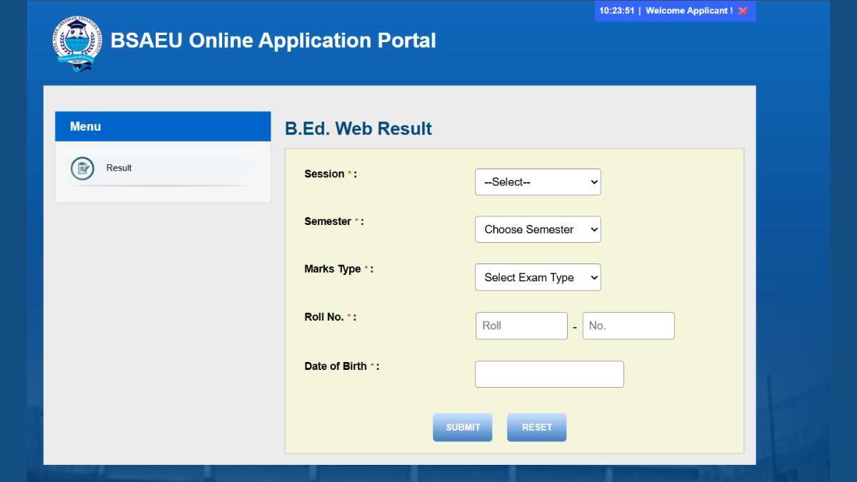Select the Result menu entry
The width and height of the screenshot is (857, 482).
click(119, 168)
